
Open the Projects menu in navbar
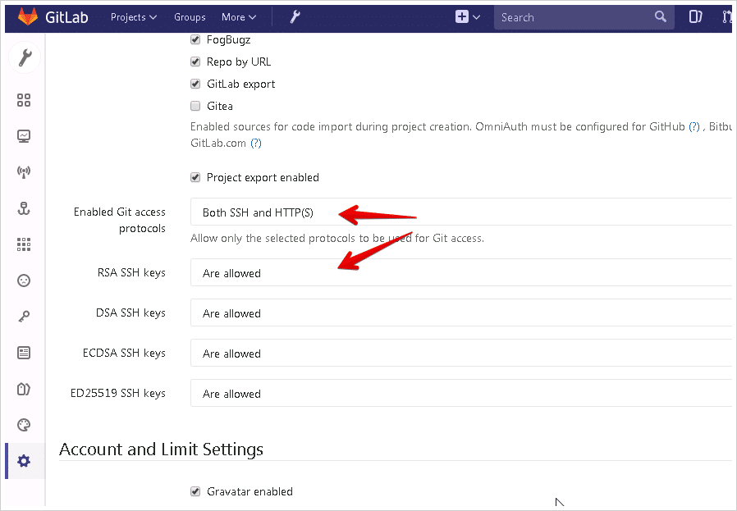134,17
